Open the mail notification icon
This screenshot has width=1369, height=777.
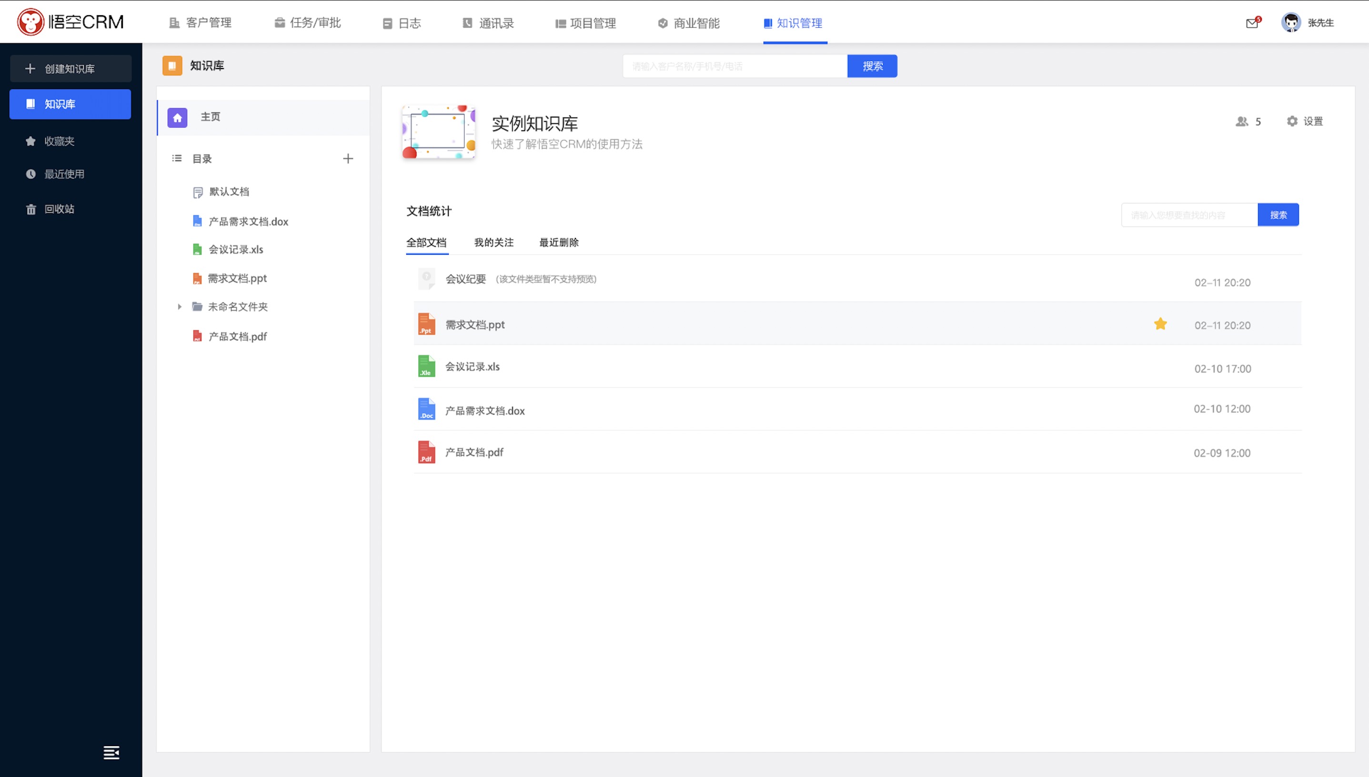coord(1253,23)
